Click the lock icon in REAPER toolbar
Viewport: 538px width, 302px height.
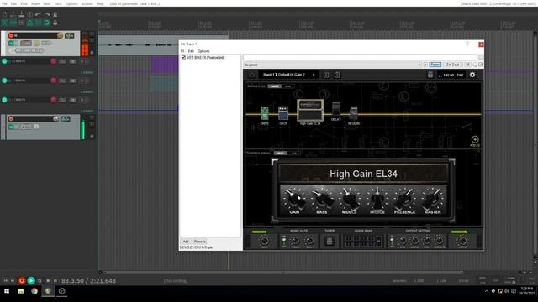55,23
